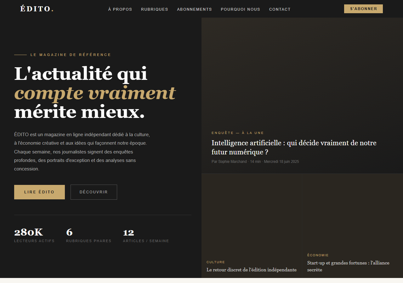Click the LIRE ÉDITO button
Image resolution: width=403 pixels, height=283 pixels.
click(x=39, y=192)
